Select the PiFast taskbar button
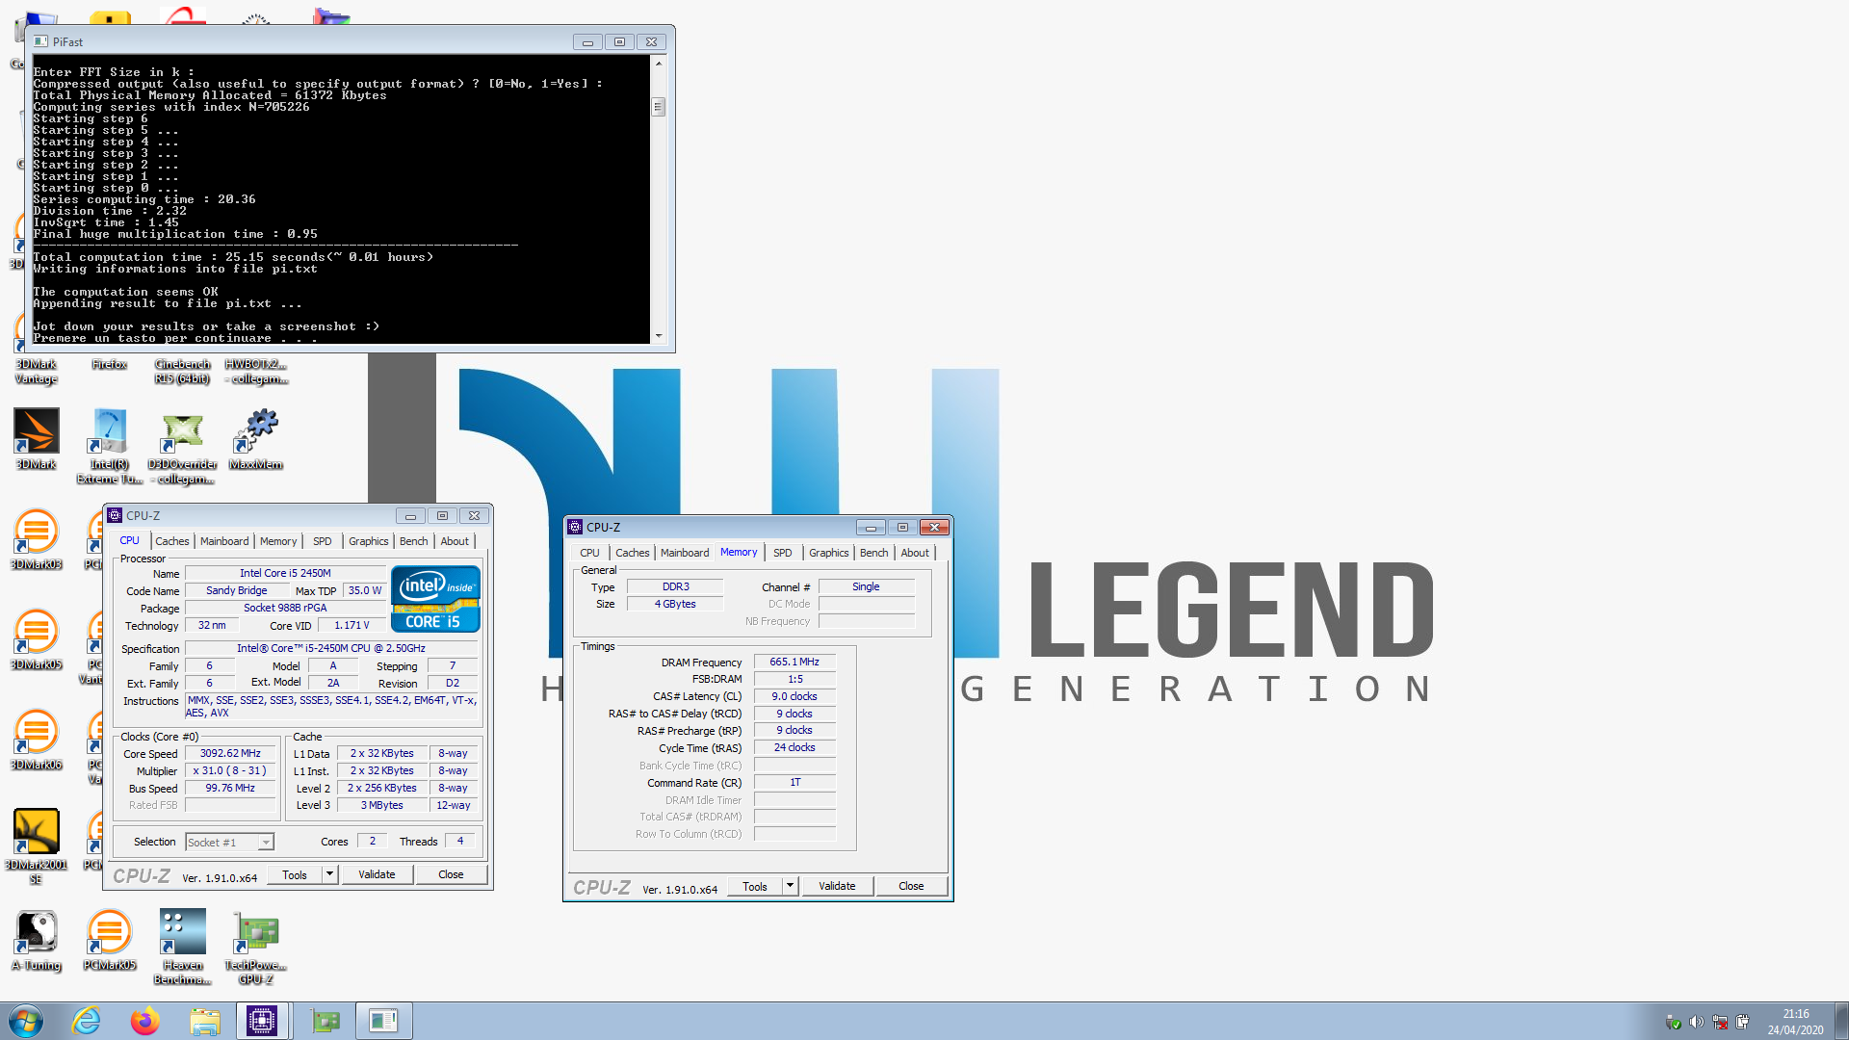 (383, 1021)
